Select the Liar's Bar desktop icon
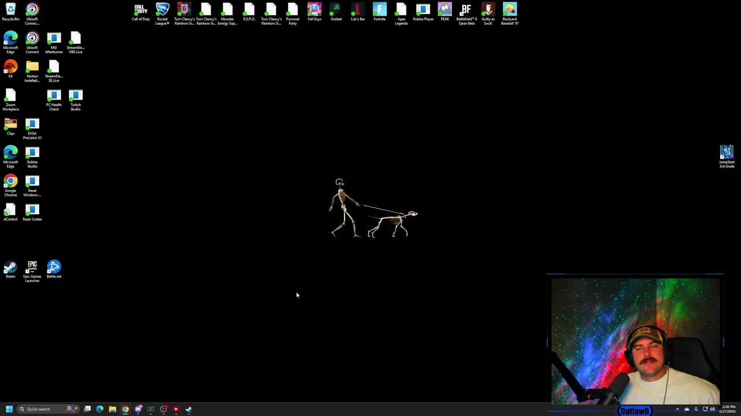 [358, 12]
